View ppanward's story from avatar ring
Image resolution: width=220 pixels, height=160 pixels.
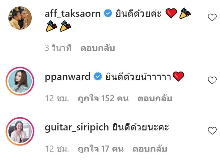(20, 81)
